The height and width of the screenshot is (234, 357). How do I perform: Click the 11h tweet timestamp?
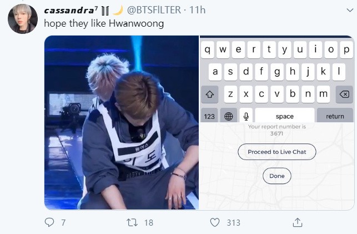198,10
